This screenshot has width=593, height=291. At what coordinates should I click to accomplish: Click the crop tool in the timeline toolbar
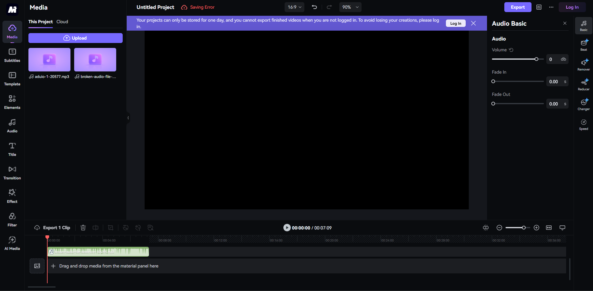pos(111,228)
